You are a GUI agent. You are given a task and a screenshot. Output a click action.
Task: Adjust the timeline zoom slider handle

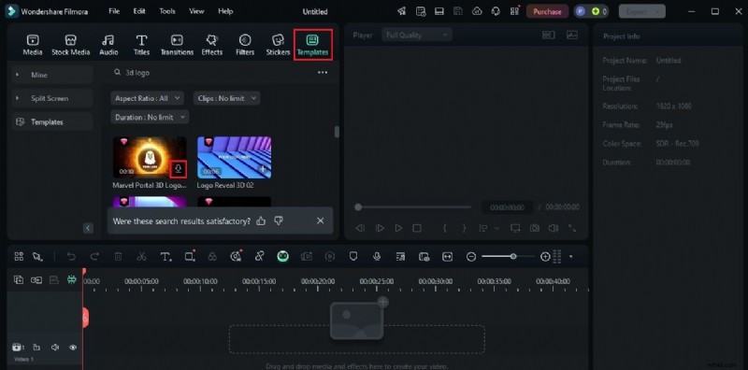point(513,257)
